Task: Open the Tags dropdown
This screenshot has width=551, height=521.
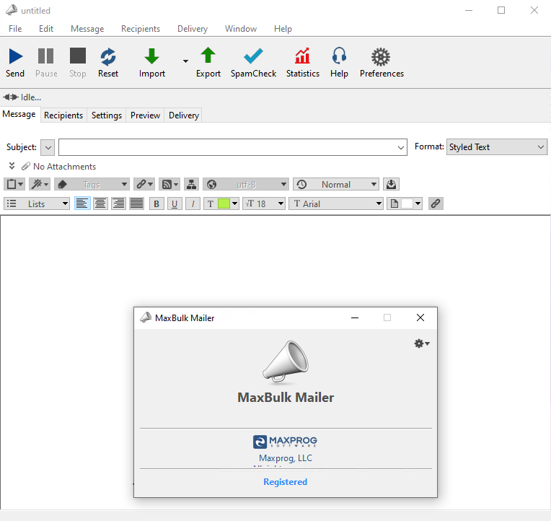Action: pos(92,184)
